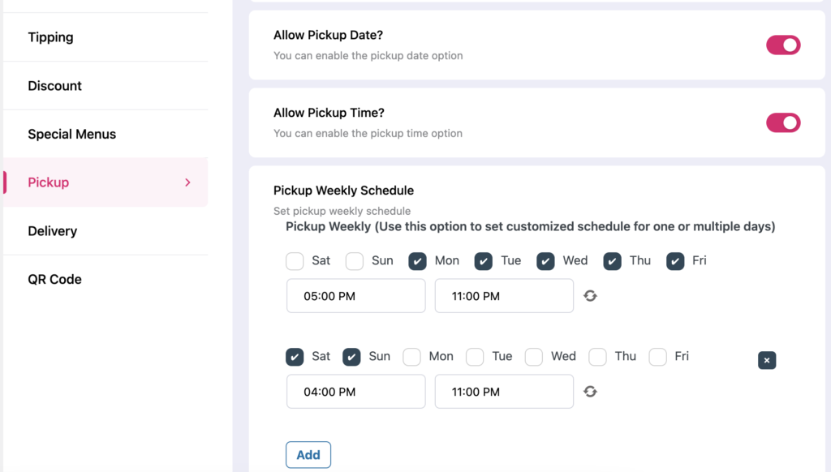Viewport: 831px width, 472px height.
Task: Turn off the Allow Pickup Time toggle
Action: tap(783, 122)
